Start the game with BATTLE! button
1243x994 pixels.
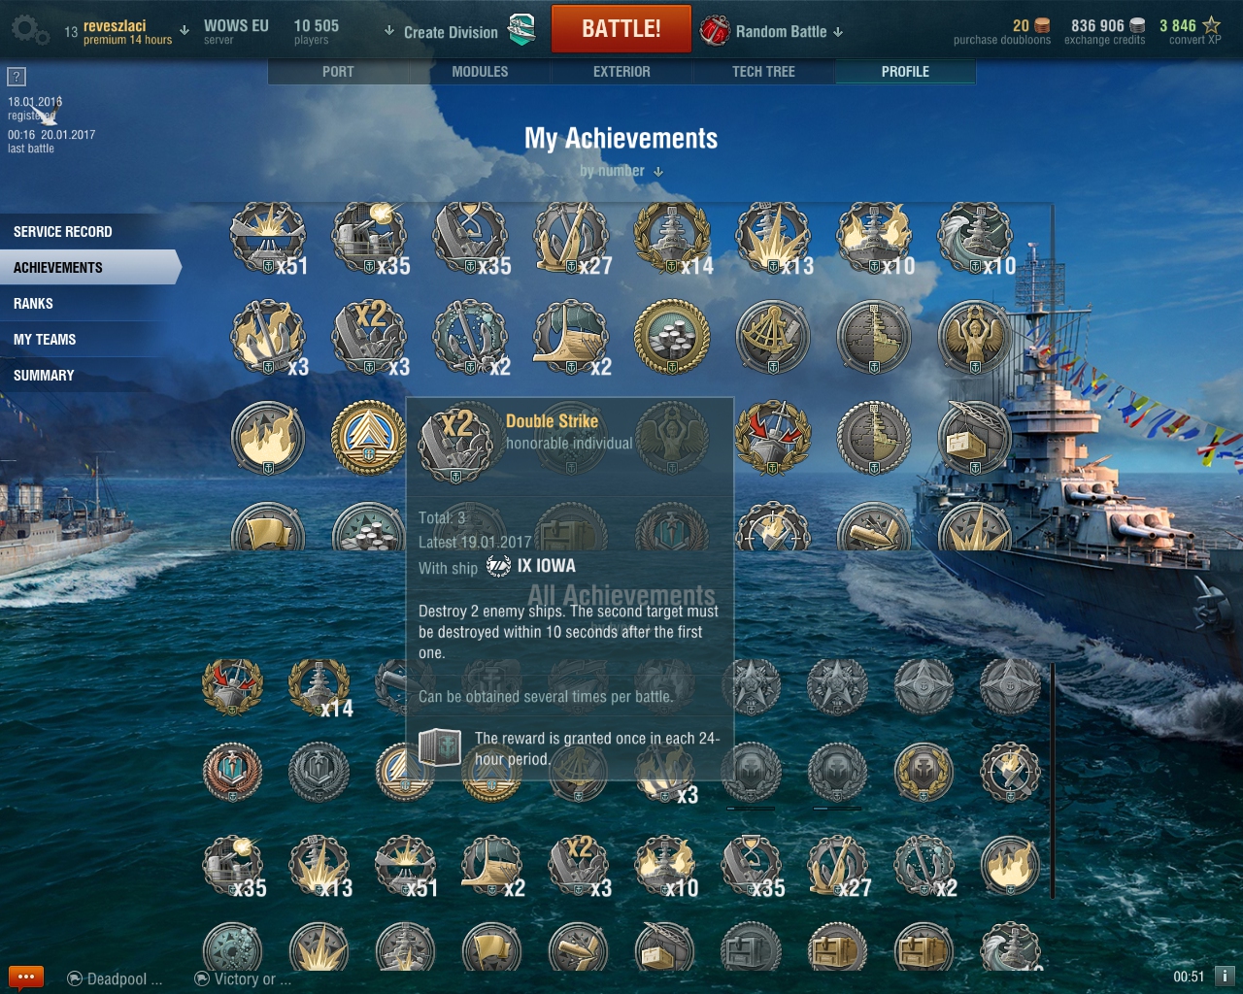click(x=621, y=29)
